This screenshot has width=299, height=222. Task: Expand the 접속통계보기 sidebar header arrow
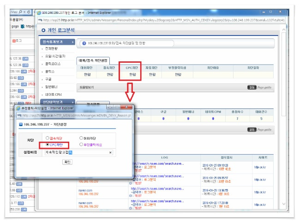(x=72, y=42)
